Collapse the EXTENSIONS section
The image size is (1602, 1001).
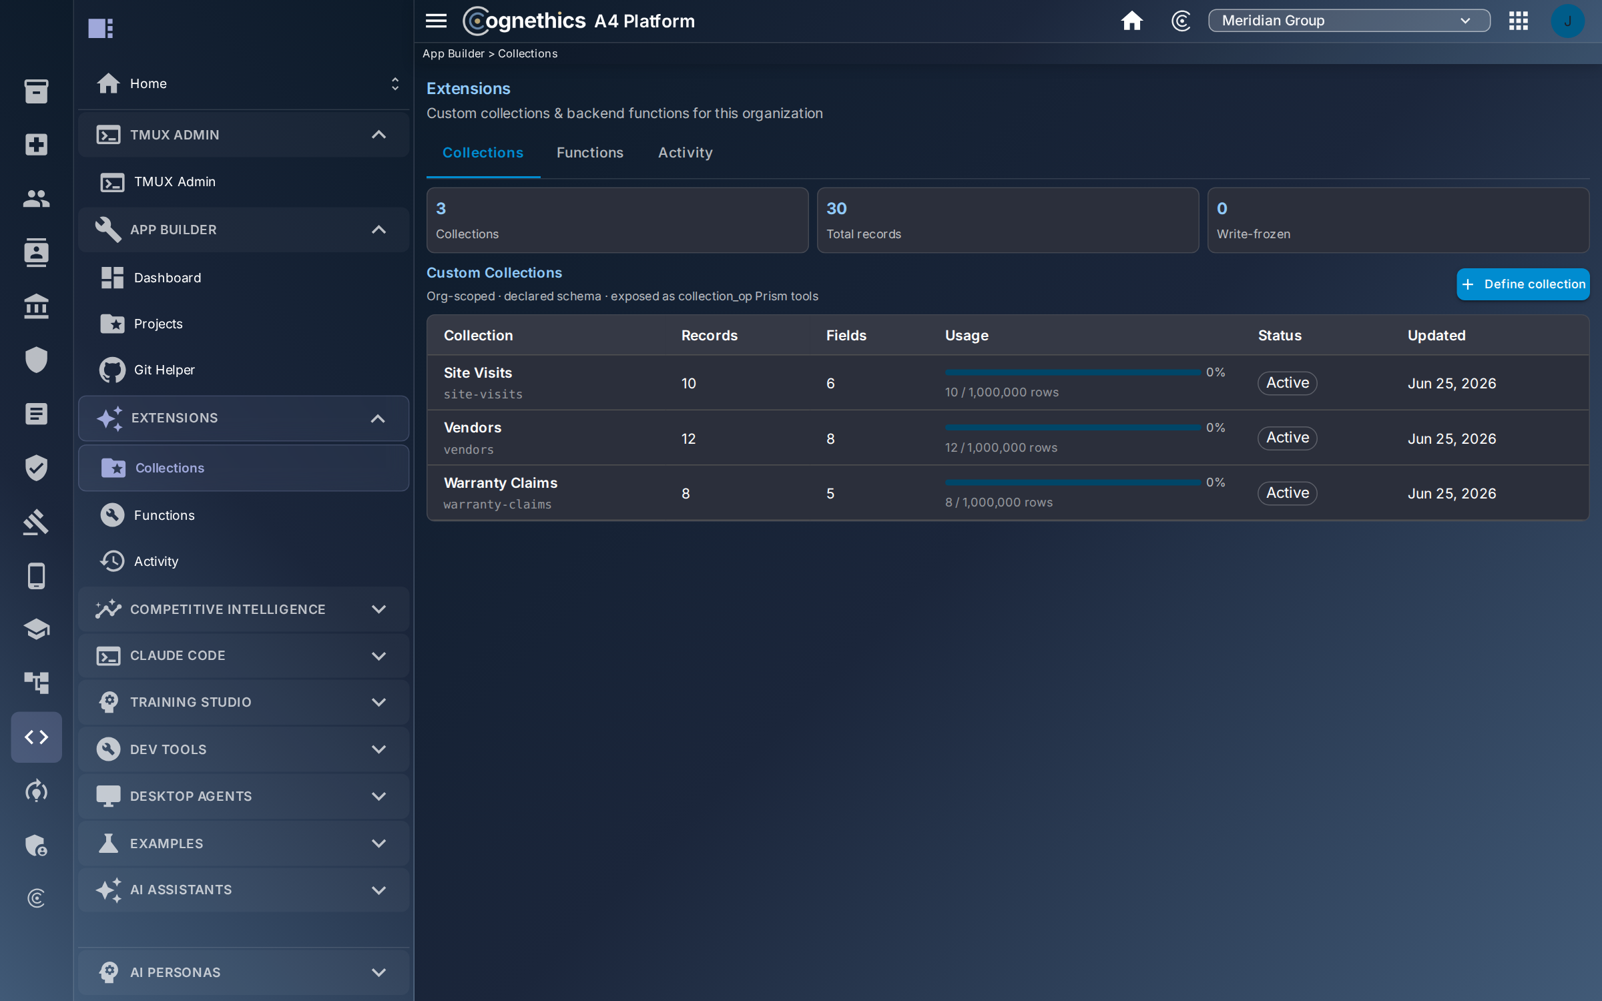244,418
